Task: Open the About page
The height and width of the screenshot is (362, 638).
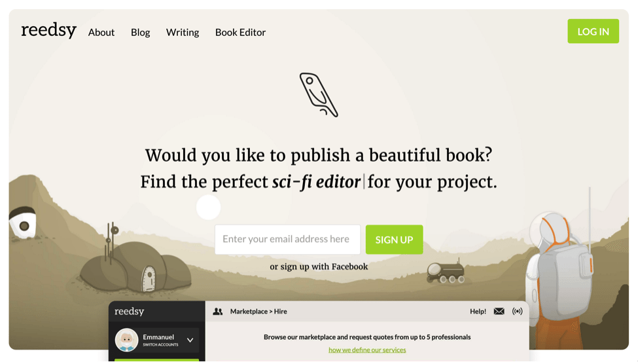Action: click(101, 32)
